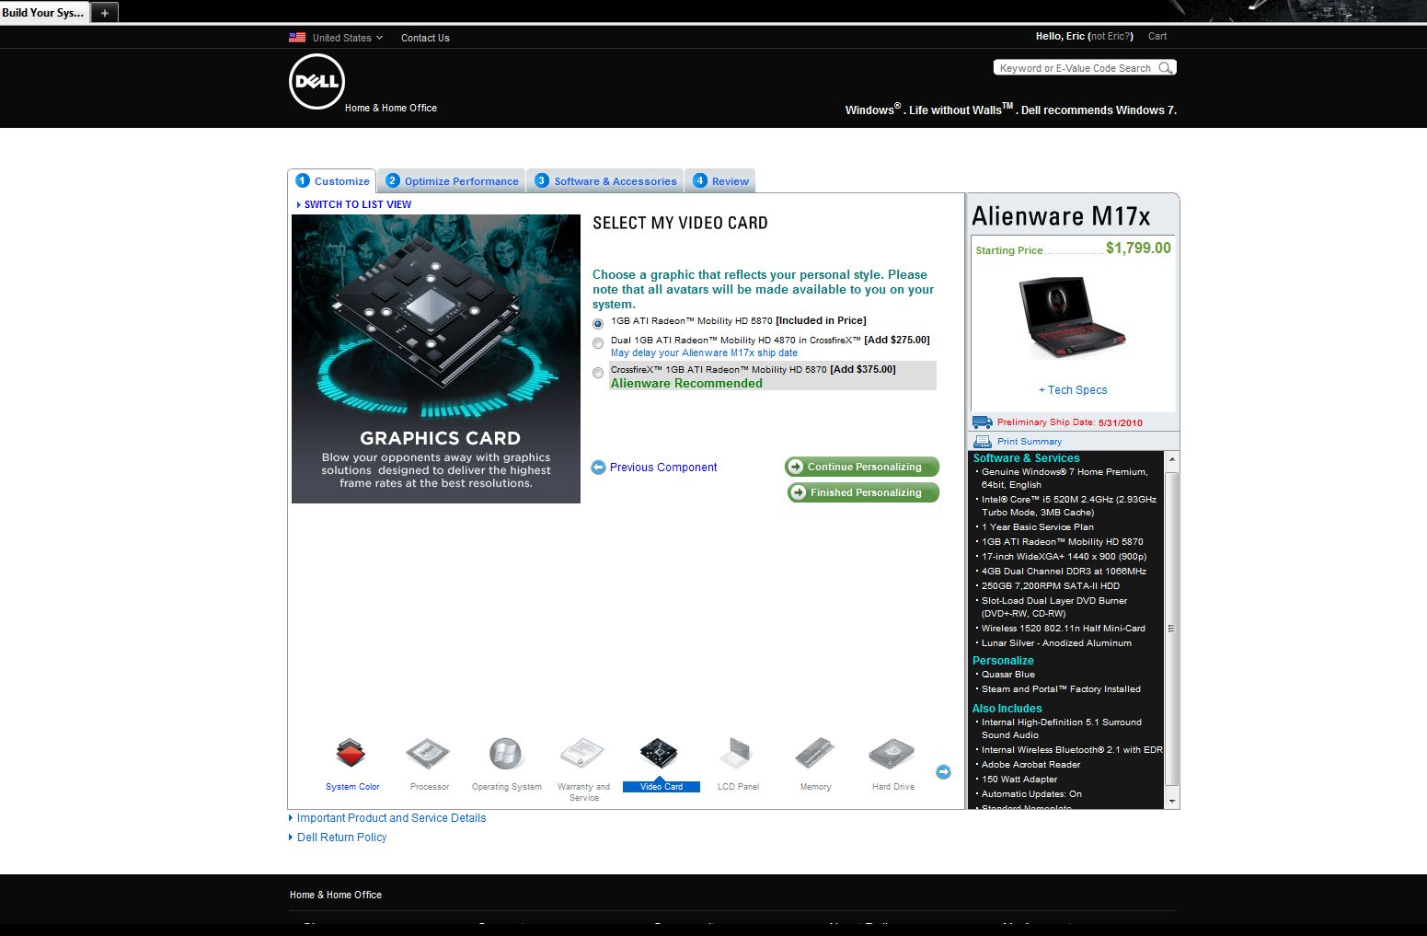The width and height of the screenshot is (1427, 936).
Task: Click 'Adobe Acrobat Reader' summary item
Action: point(1031,765)
